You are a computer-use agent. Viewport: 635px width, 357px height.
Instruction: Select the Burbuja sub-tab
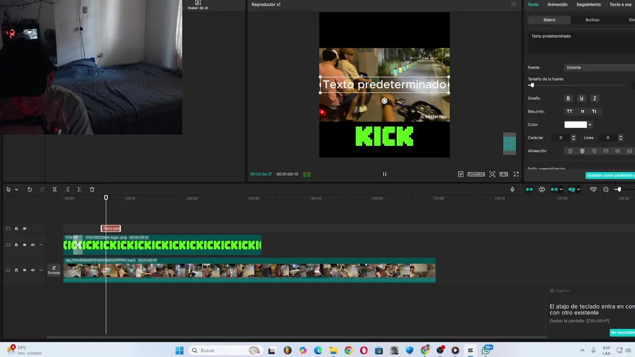coord(592,20)
